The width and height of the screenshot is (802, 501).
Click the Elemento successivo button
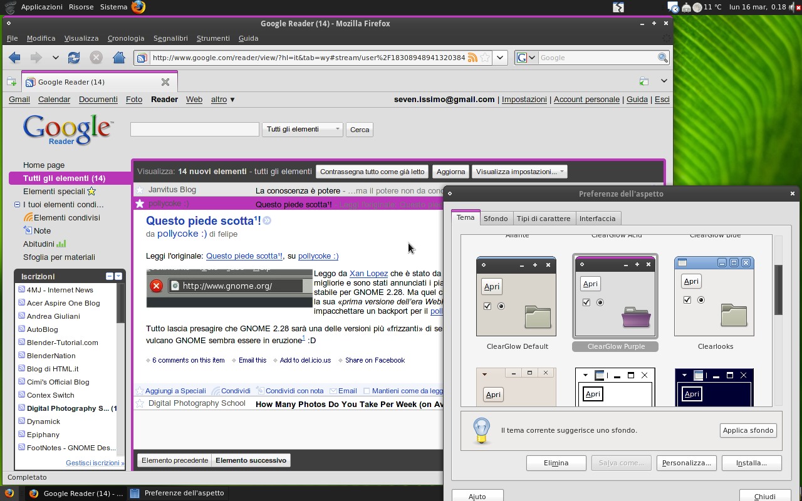pyautogui.click(x=251, y=460)
